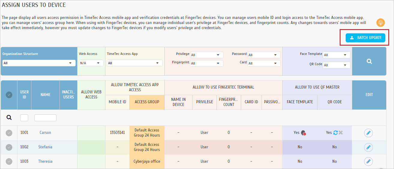Screen dimensions: 394x169
Task: Click Stefania's face template No value
Action: (x=300, y=147)
